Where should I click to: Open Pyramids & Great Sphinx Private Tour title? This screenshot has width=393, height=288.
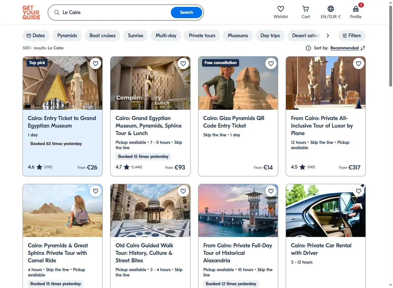point(58,253)
